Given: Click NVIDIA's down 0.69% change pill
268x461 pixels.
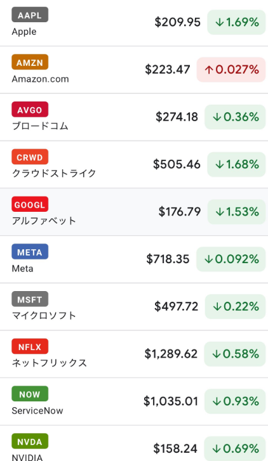Looking at the screenshot, I should point(235,449).
